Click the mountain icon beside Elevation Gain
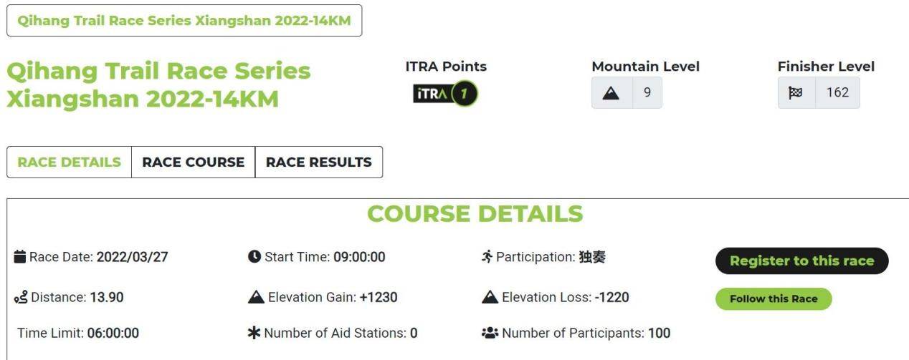Screen dimensions: 909x360 click(256, 297)
